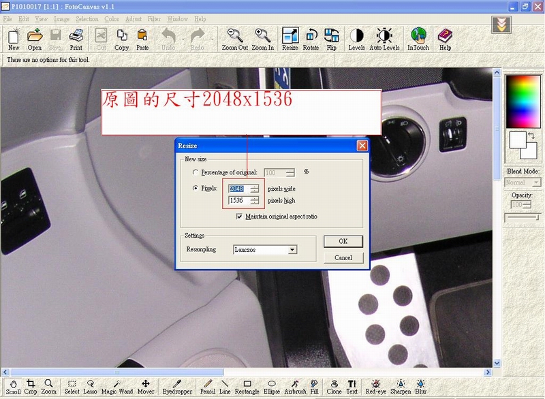Pick the Red-eye removal tool

(x=375, y=387)
